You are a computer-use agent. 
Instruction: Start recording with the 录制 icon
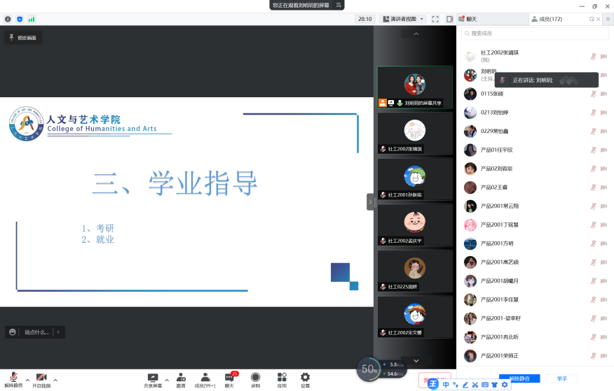(x=255, y=379)
